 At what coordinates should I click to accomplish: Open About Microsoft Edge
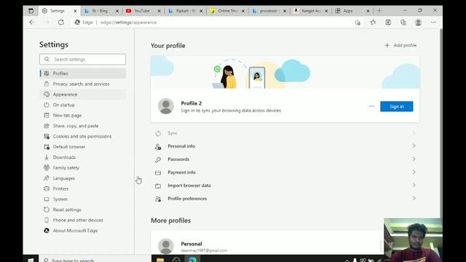tap(83, 231)
